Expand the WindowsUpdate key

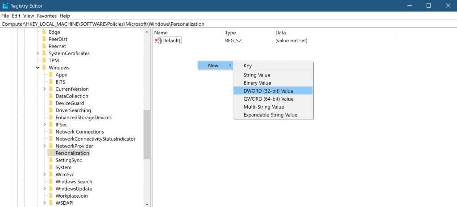click(45, 189)
